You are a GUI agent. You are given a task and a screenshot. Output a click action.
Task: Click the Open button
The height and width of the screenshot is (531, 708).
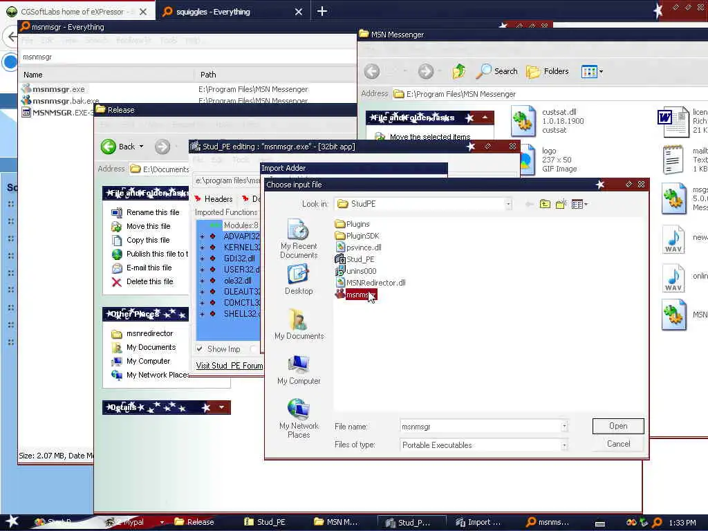tap(618, 426)
